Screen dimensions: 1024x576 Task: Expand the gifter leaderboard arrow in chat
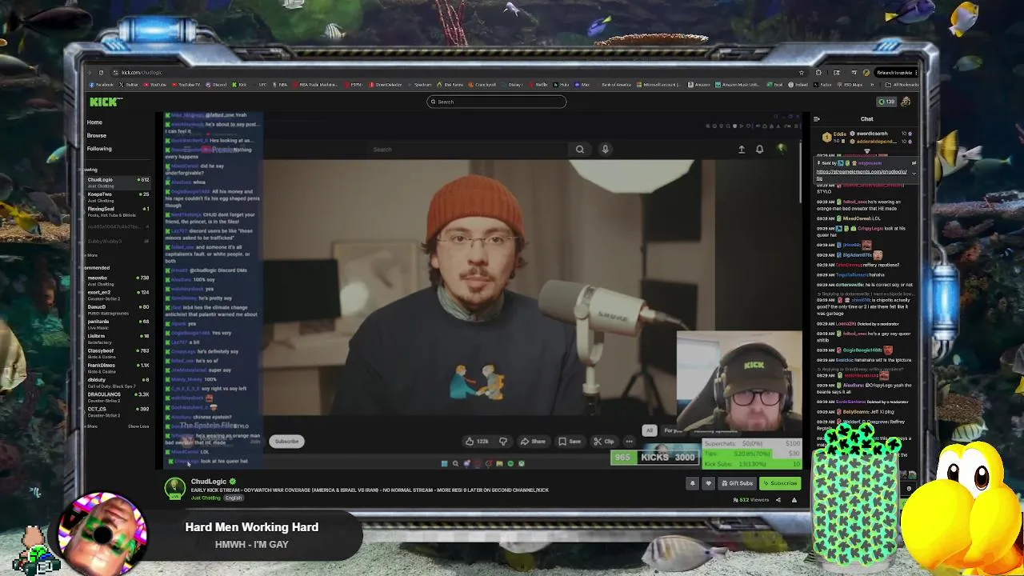[x=866, y=150]
